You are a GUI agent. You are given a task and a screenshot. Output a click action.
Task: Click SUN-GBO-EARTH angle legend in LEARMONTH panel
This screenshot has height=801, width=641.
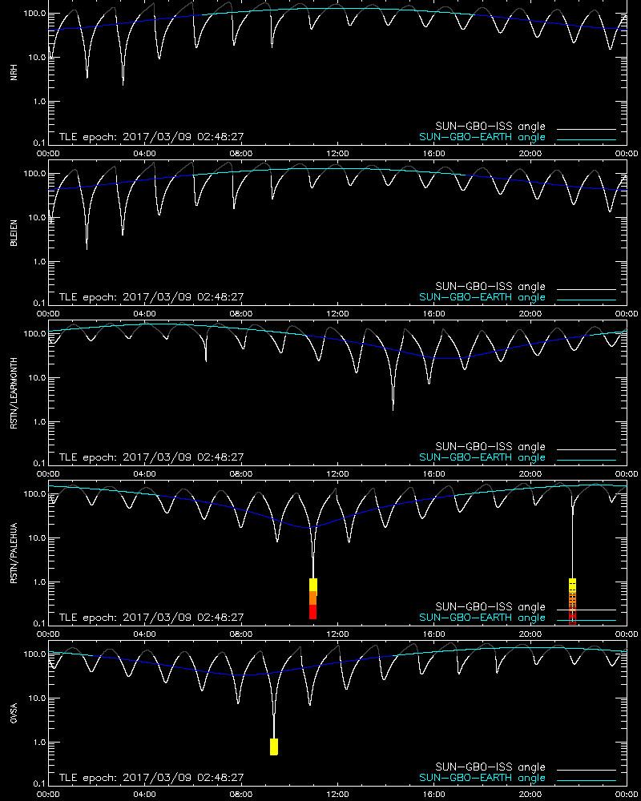482,457
